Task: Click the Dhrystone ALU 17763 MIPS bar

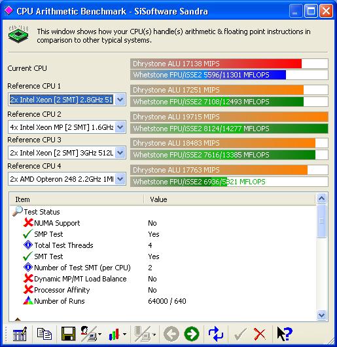Action: pos(229,170)
